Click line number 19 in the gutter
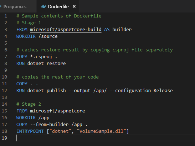The width and height of the screenshot is (195, 146). tap(4, 138)
